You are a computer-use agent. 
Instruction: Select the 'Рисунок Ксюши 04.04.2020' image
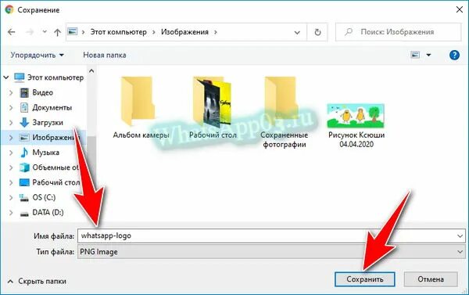click(356, 125)
